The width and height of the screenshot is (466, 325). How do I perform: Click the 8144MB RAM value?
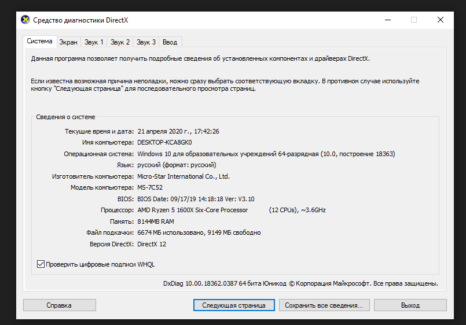pos(156,221)
